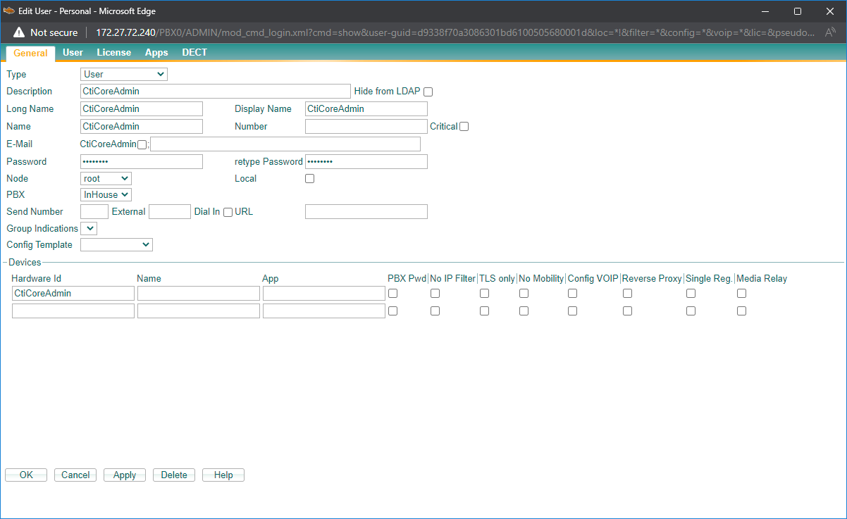
Task: Open the PBX dropdown showing InHouse
Action: (106, 194)
